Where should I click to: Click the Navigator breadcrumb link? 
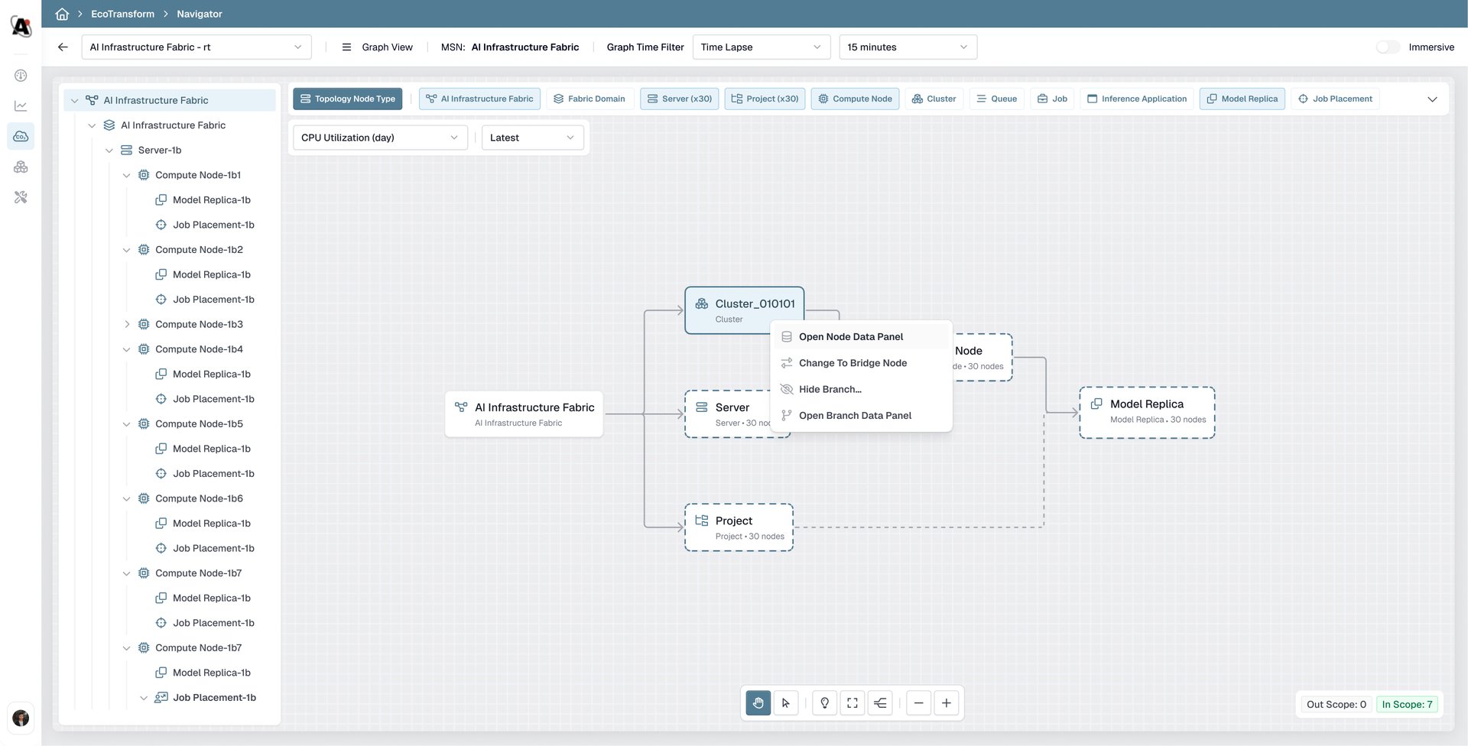point(199,14)
